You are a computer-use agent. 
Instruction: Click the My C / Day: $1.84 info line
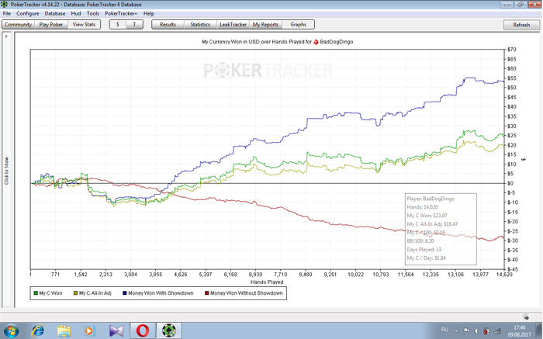(x=427, y=258)
